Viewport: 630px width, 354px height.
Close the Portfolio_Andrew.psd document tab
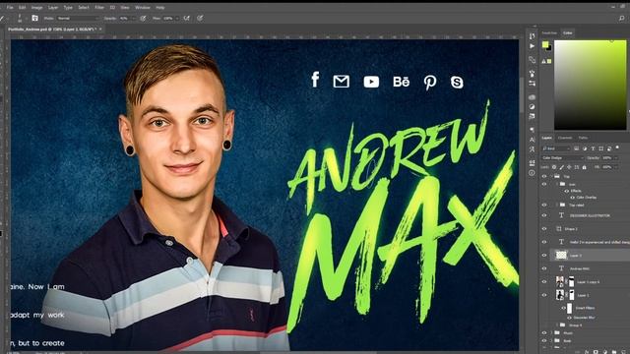[x=100, y=29]
